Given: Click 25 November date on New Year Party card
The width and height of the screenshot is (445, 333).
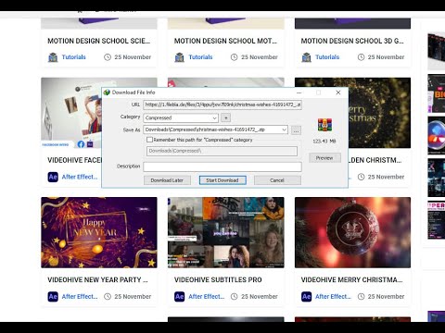Looking at the screenshot, I should click(x=133, y=296).
